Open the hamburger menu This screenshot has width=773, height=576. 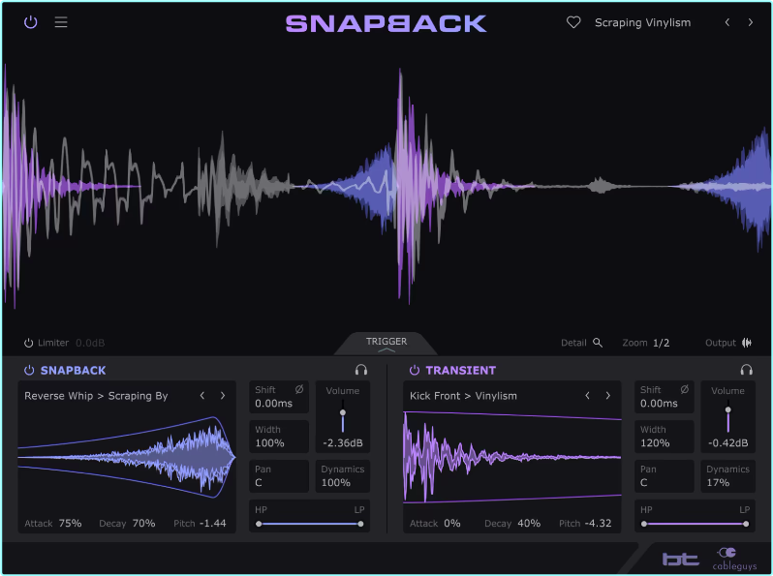click(61, 22)
